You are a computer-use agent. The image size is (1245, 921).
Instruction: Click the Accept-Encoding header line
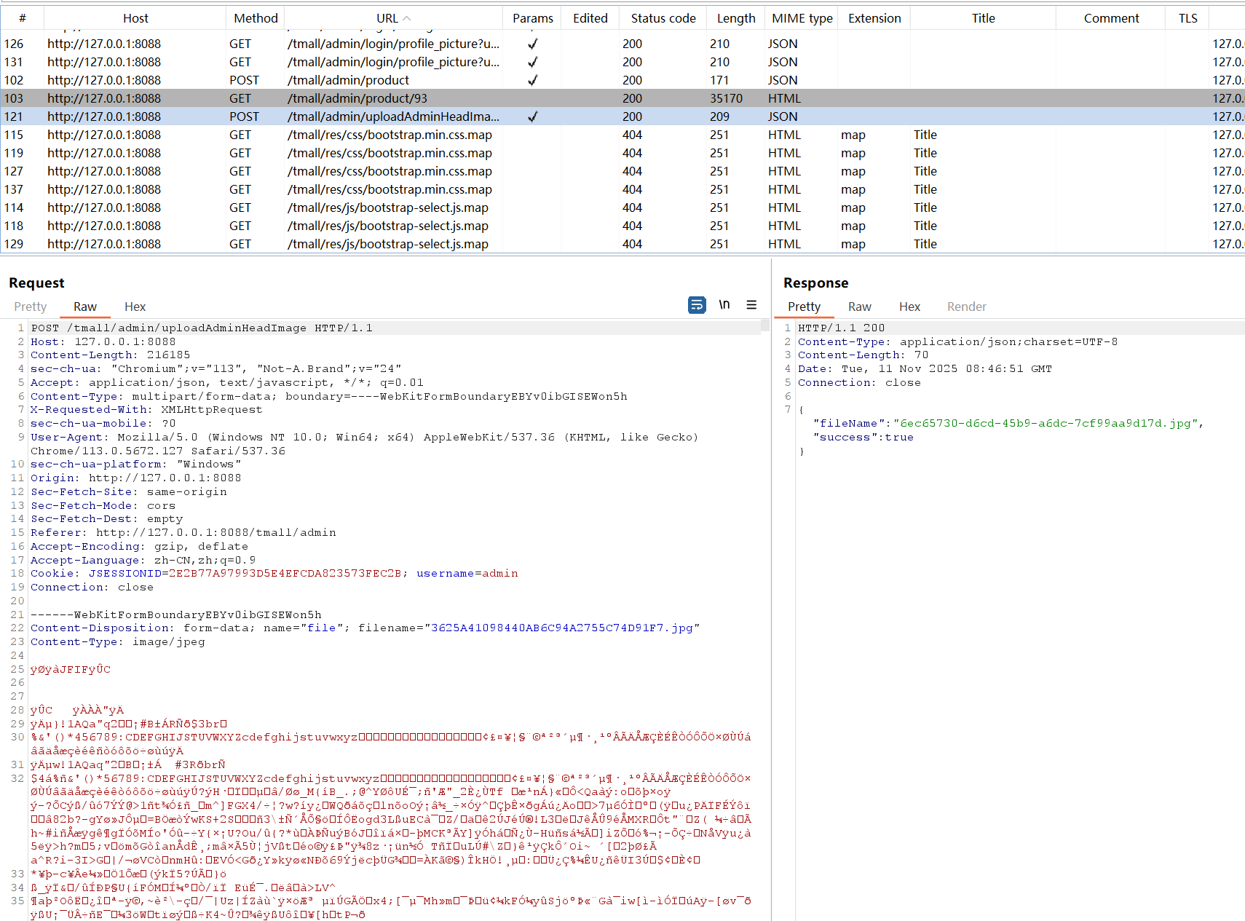pos(139,546)
